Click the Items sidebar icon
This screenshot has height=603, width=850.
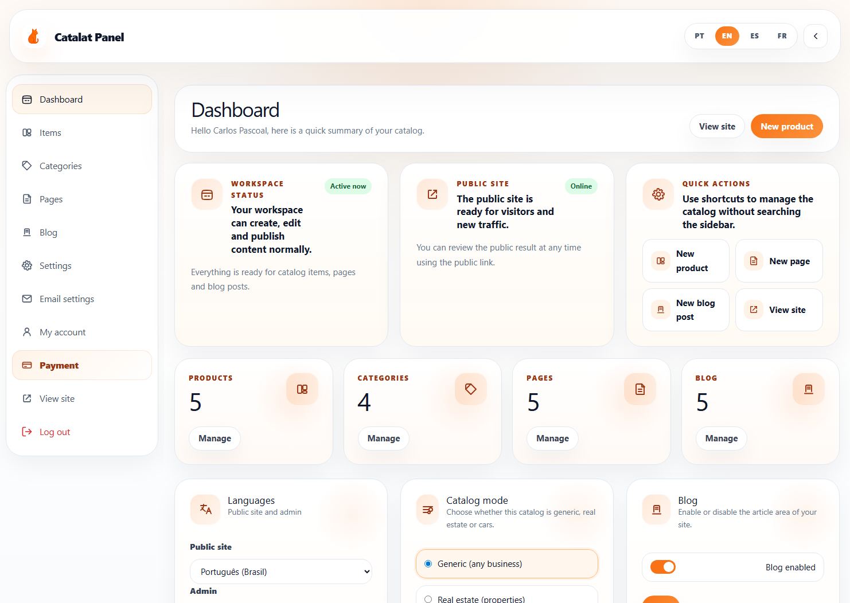pos(27,133)
